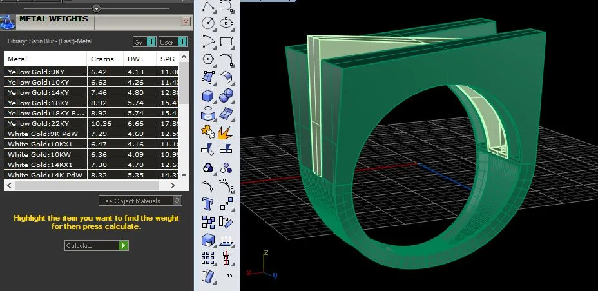This screenshot has width=598, height=291.
Task: Choose the Ellipse tool
Action: tap(226, 23)
